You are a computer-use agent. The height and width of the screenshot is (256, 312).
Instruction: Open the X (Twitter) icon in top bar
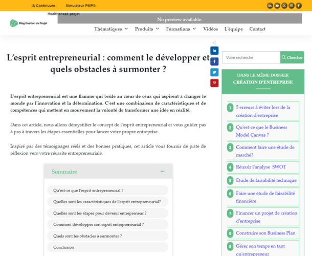pyautogui.click(x=284, y=6)
